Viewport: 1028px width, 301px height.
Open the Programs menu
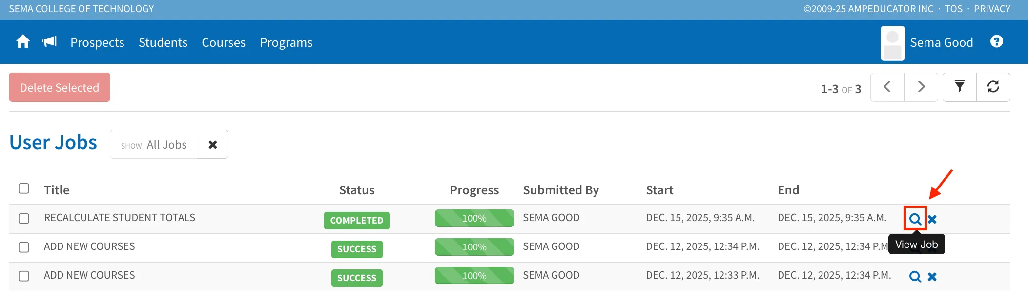(x=287, y=42)
